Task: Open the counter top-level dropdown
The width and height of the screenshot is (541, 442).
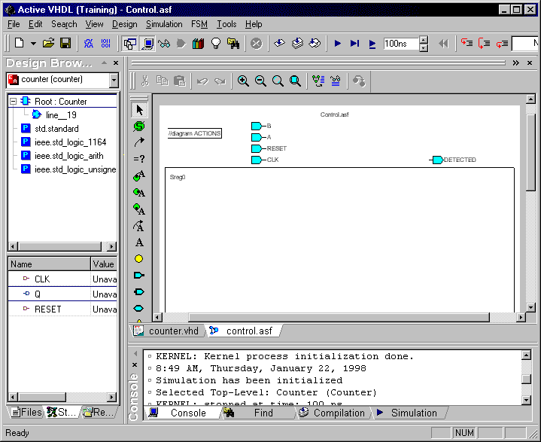Action: (x=114, y=80)
